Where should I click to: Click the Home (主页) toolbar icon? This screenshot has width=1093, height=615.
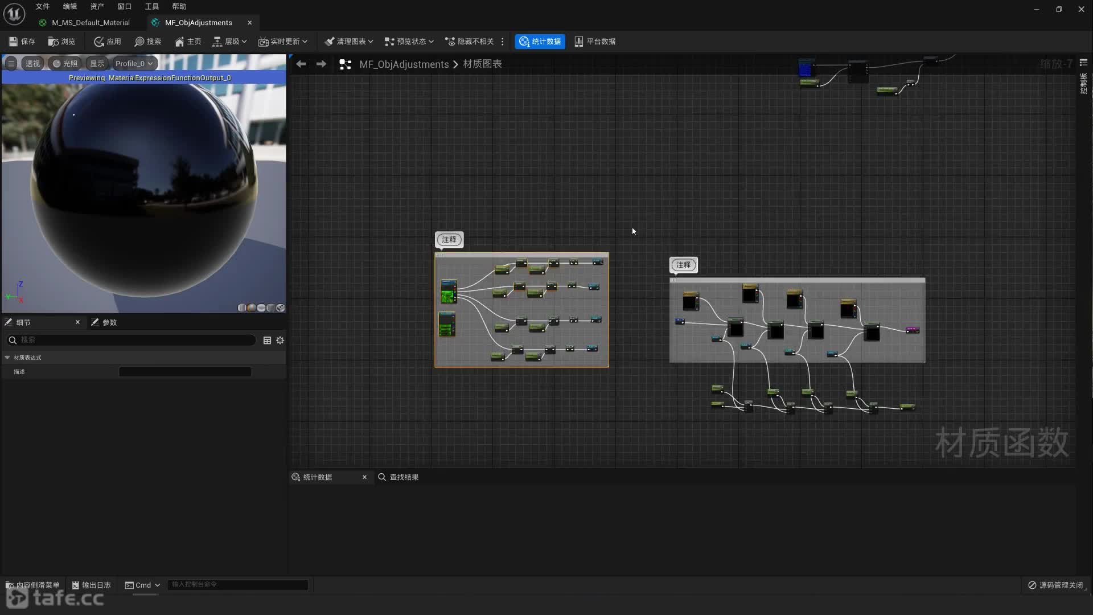(180, 42)
